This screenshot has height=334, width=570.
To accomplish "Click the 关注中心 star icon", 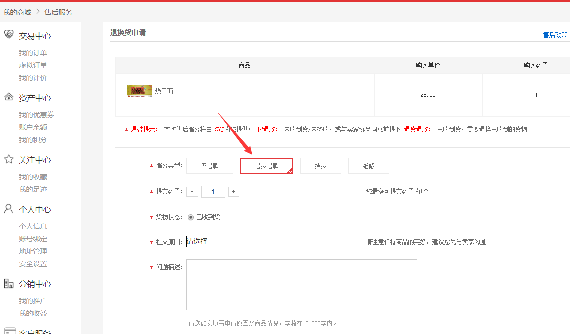I will click(9, 159).
